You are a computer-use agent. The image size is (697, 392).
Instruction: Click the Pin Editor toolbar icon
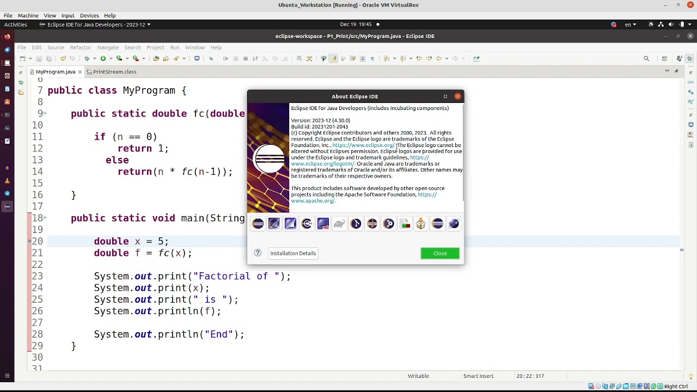pyautogui.click(x=476, y=58)
